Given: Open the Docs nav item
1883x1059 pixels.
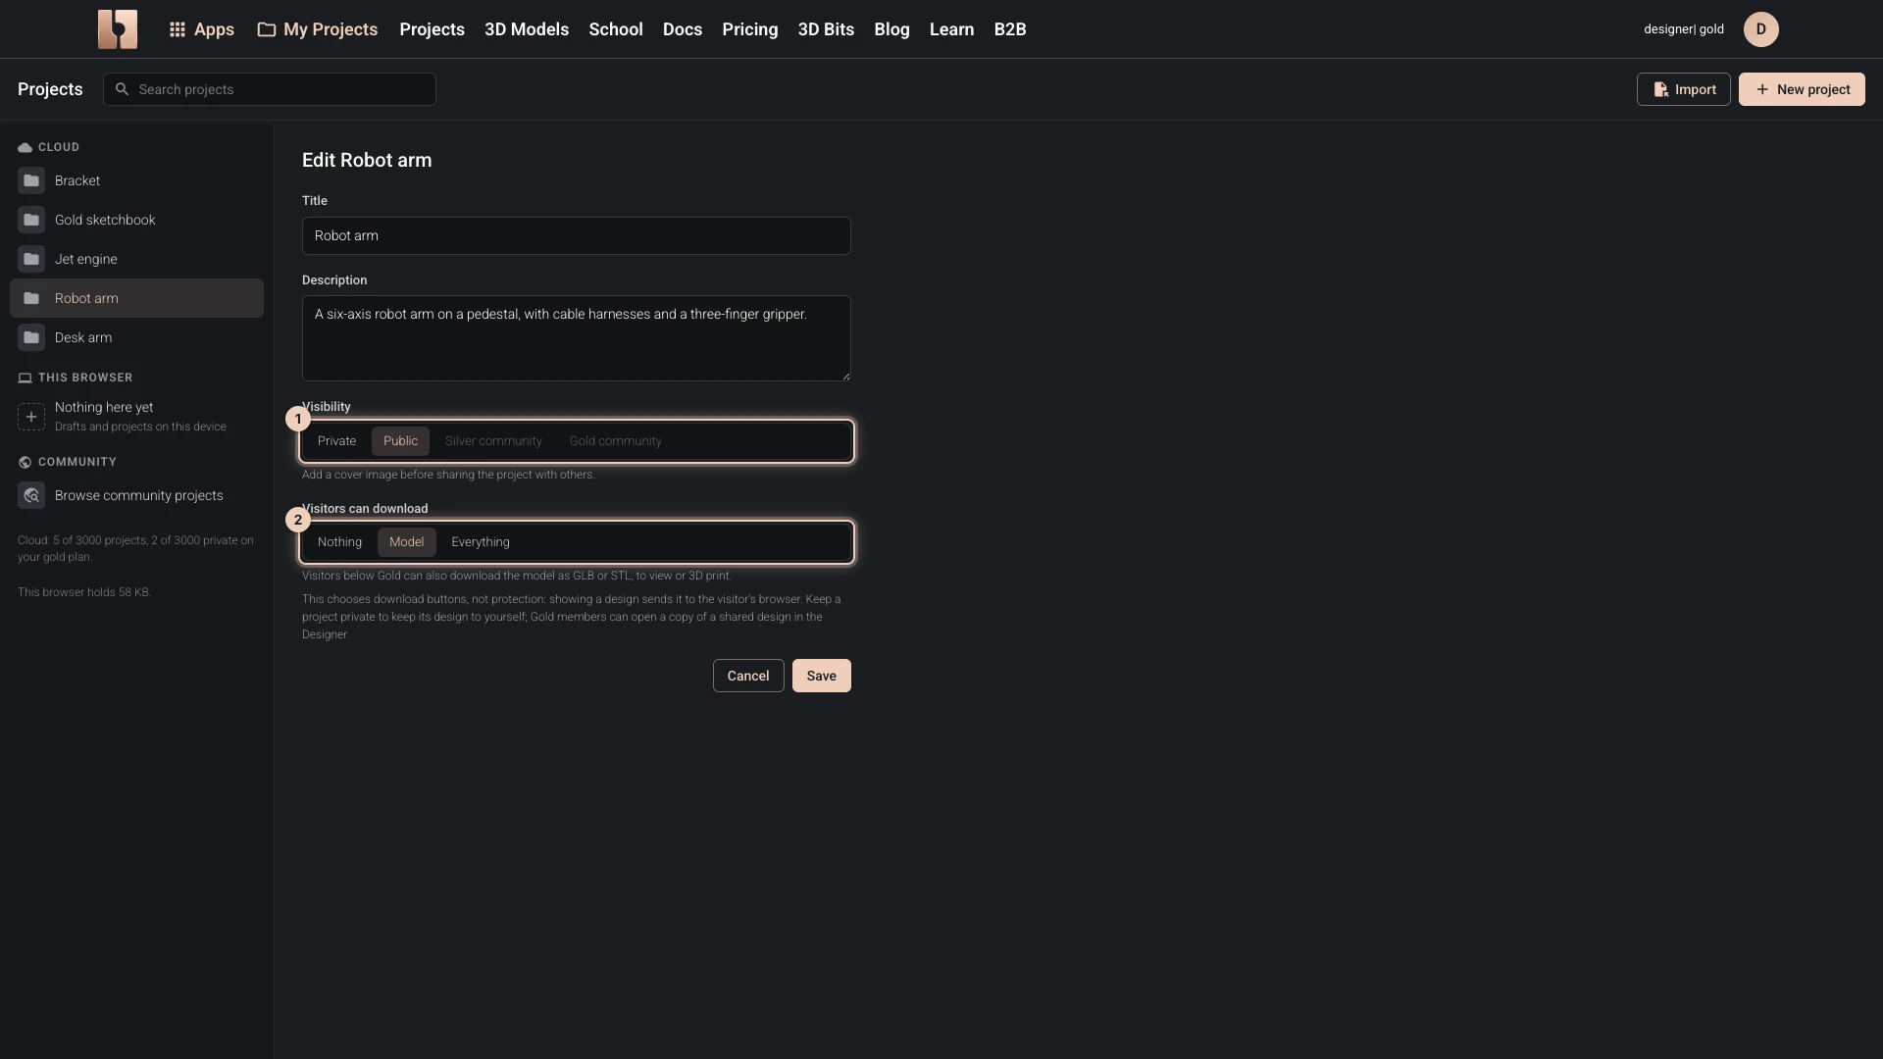Looking at the screenshot, I should [683, 29].
